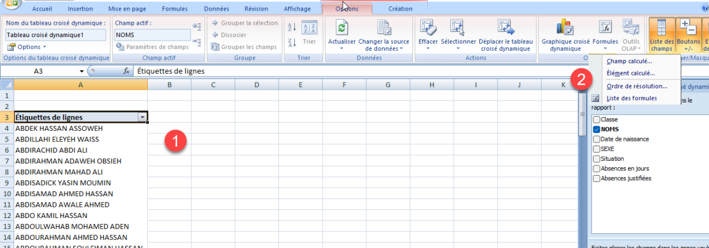The height and width of the screenshot is (248, 709).
Task: Select cell ABDIRAHMAN ADAWEH OBSIEH
Action: [80, 161]
